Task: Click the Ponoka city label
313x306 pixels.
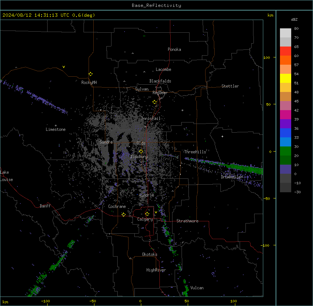Action: pyautogui.click(x=174, y=49)
